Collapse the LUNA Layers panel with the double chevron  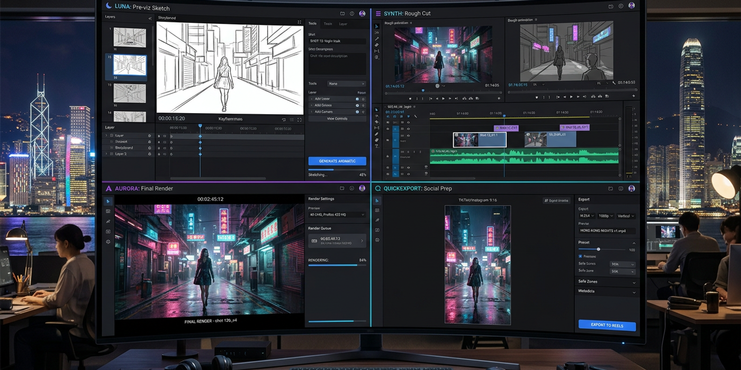tap(149, 18)
